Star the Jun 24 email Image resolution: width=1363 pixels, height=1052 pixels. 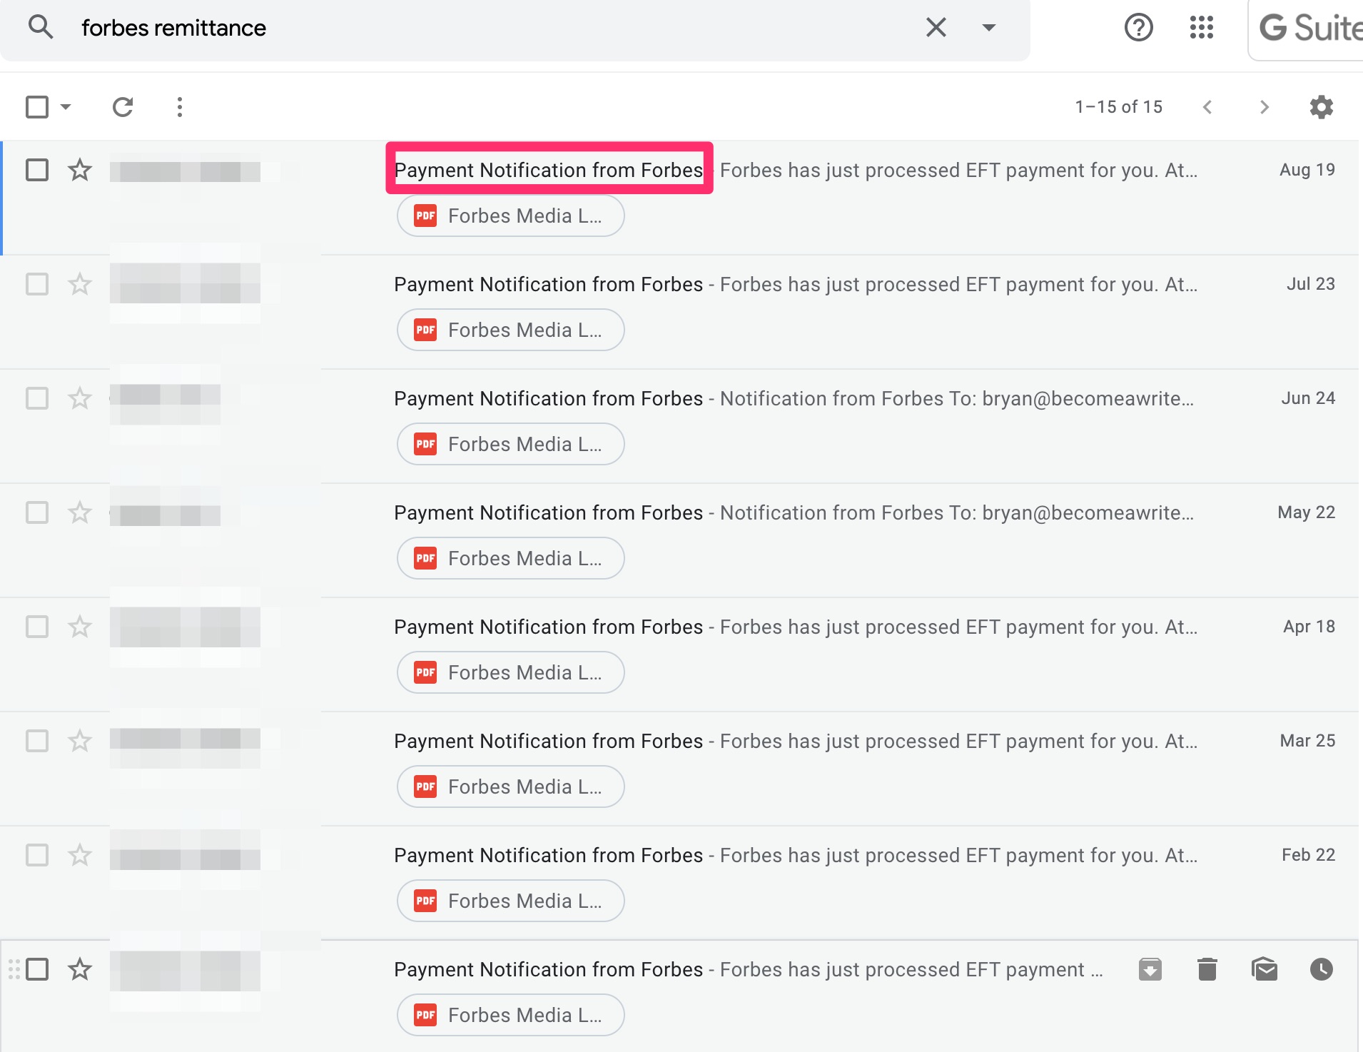pyautogui.click(x=80, y=398)
